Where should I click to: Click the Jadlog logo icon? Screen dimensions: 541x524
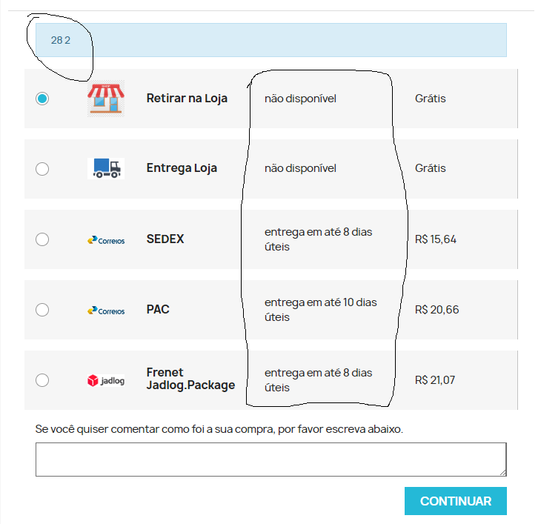[x=106, y=380]
